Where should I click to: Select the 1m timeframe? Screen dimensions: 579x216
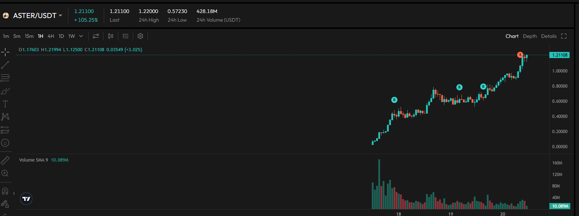[6, 36]
